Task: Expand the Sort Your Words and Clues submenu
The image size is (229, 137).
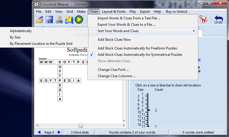Action: [x=143, y=31]
